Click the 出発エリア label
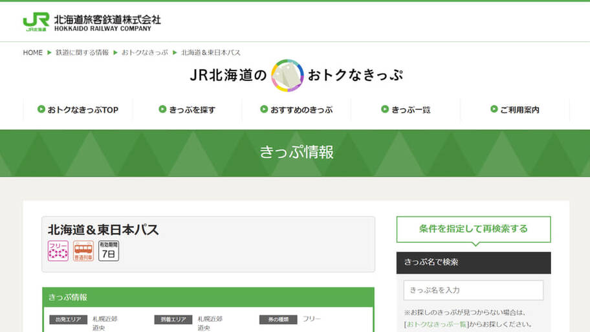This screenshot has height=332, width=590. 69,320
